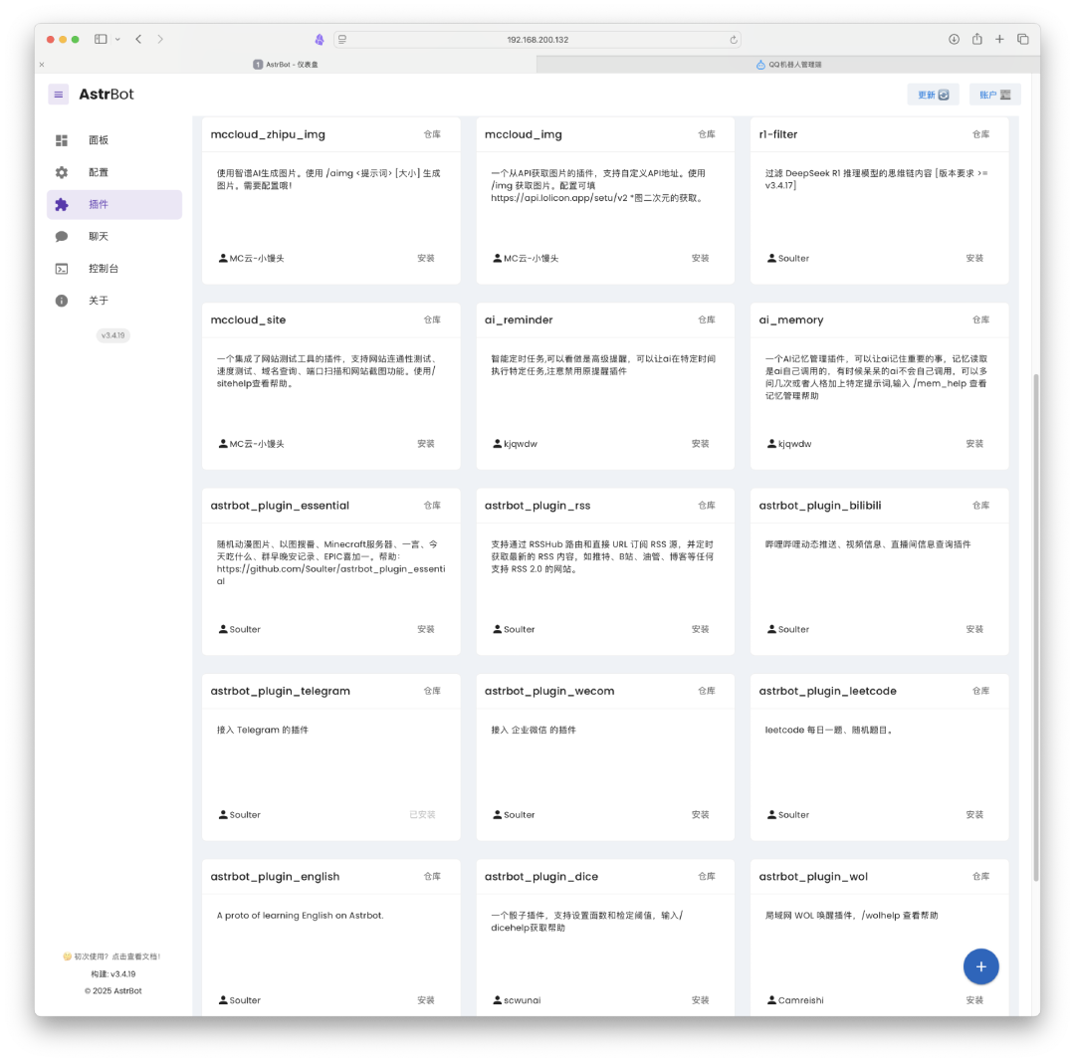The width and height of the screenshot is (1075, 1062).
Task: Install the astrbot_plugin_leetcode plugin
Action: pos(974,815)
